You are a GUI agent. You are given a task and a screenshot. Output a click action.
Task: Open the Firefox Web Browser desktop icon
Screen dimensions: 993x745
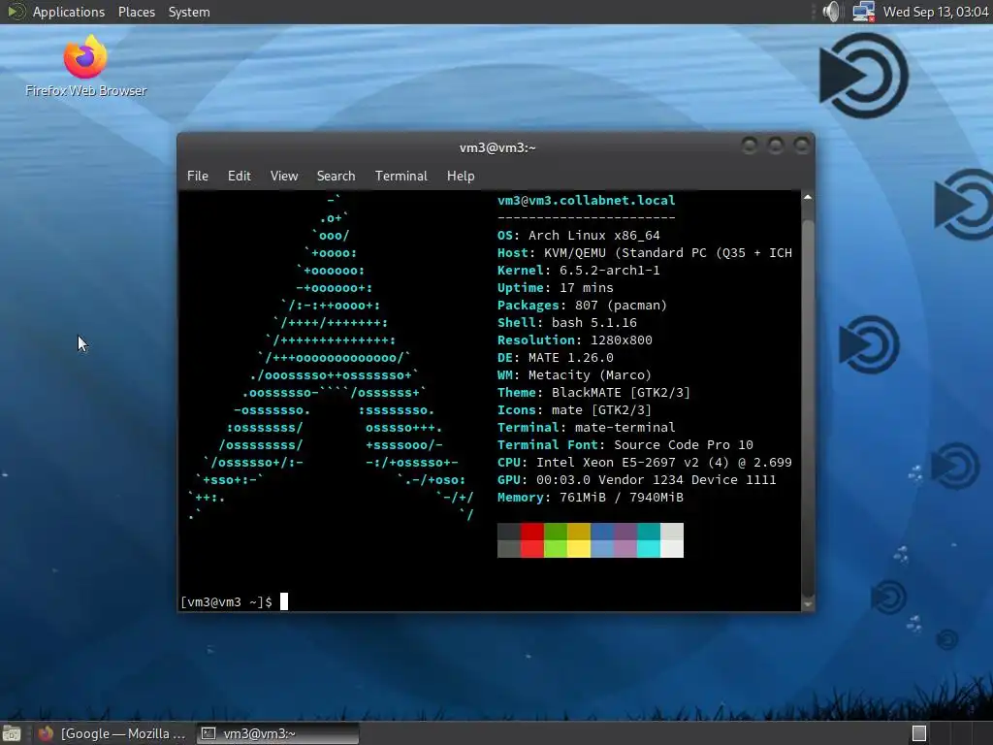pyautogui.click(x=85, y=66)
